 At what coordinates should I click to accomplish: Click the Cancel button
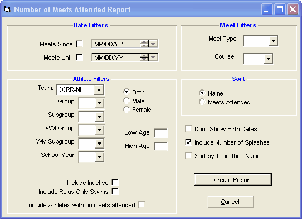(231, 202)
